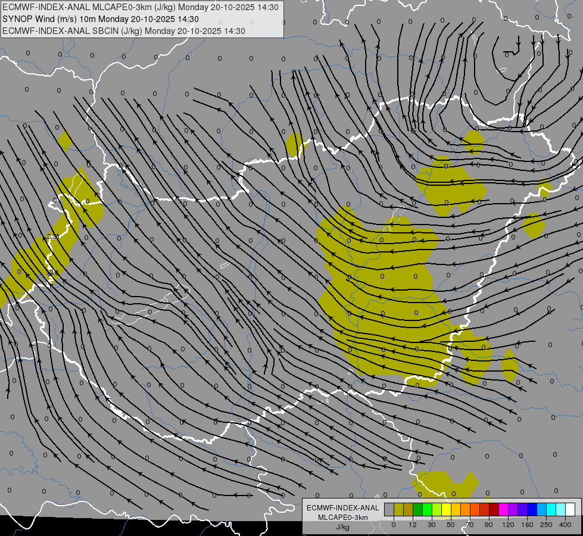This screenshot has width=583, height=536.
Task: Select the bright green legend swatch
Action: pos(428,509)
